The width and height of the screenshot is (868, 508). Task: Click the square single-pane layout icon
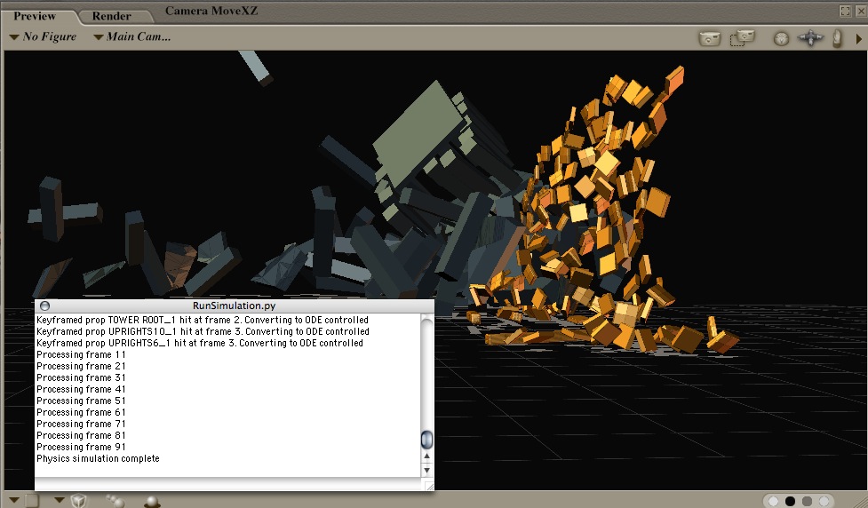(x=32, y=500)
